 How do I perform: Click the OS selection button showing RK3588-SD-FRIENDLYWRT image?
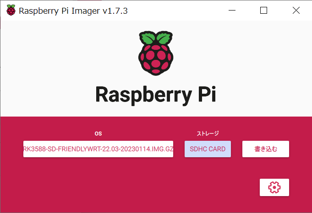click(x=98, y=149)
